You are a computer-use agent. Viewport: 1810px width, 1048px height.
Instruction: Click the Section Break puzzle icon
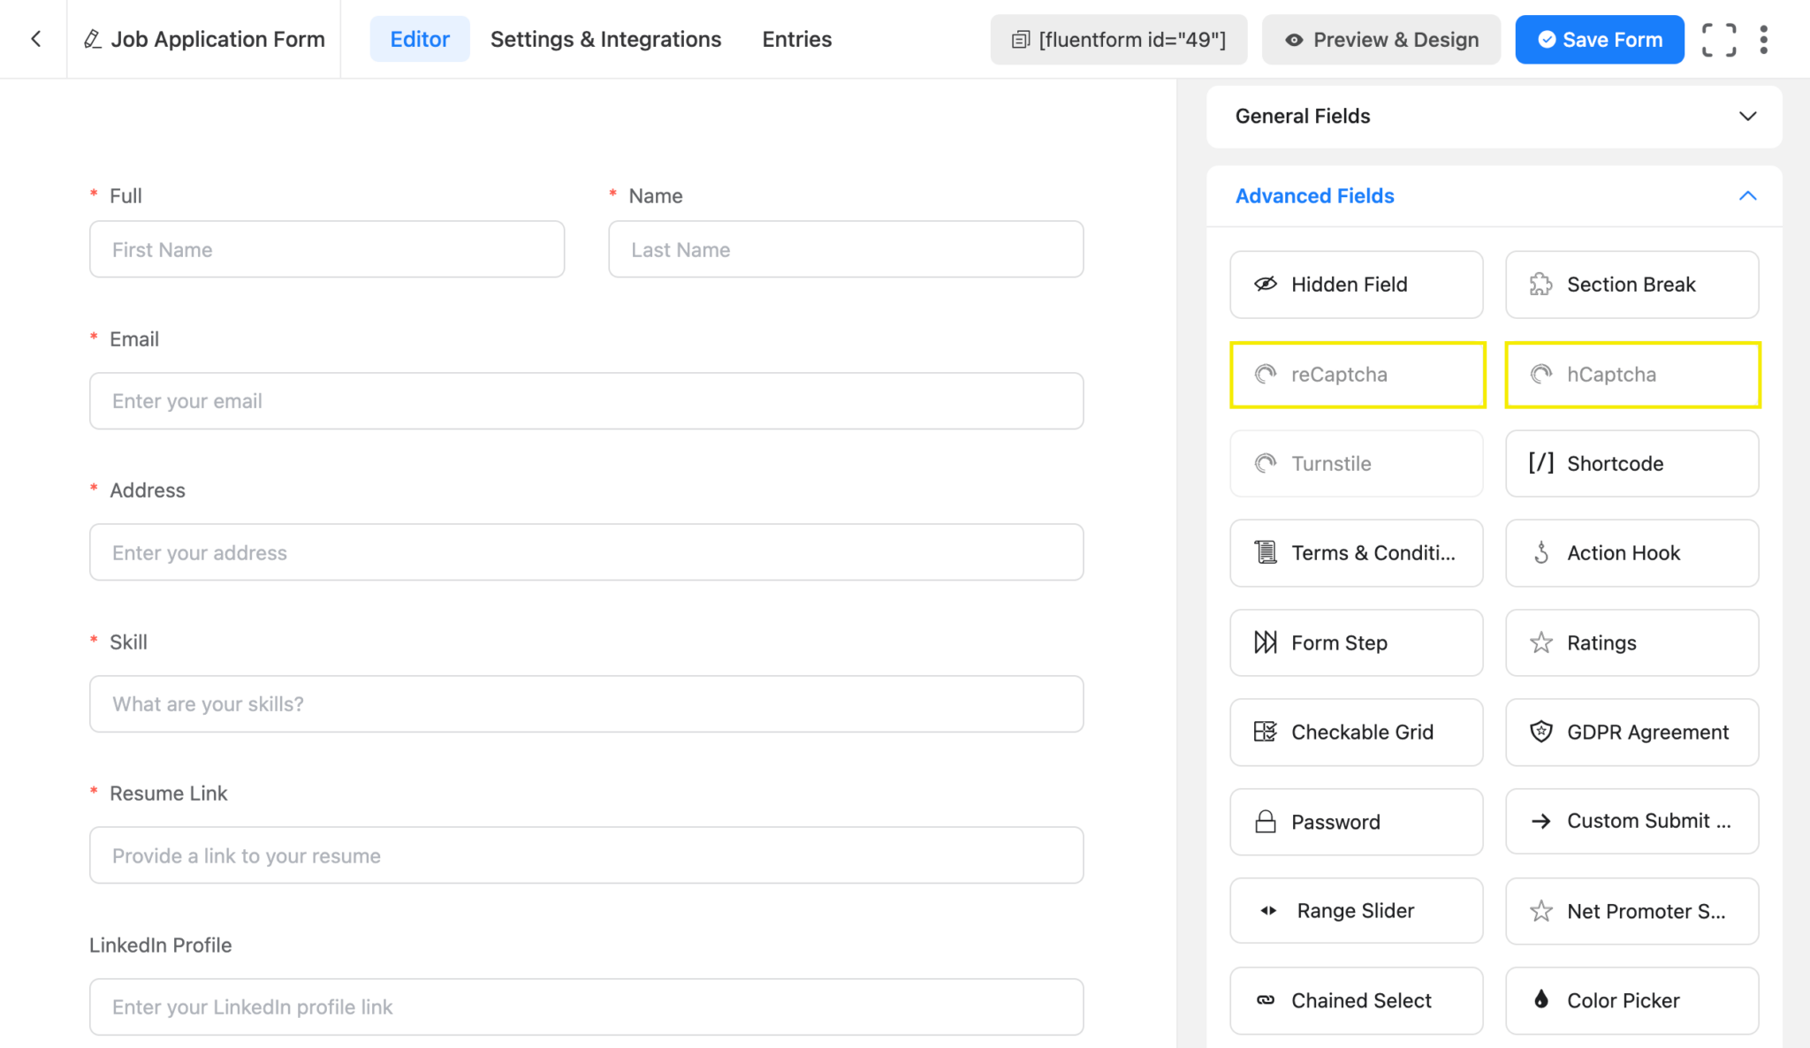coord(1541,284)
